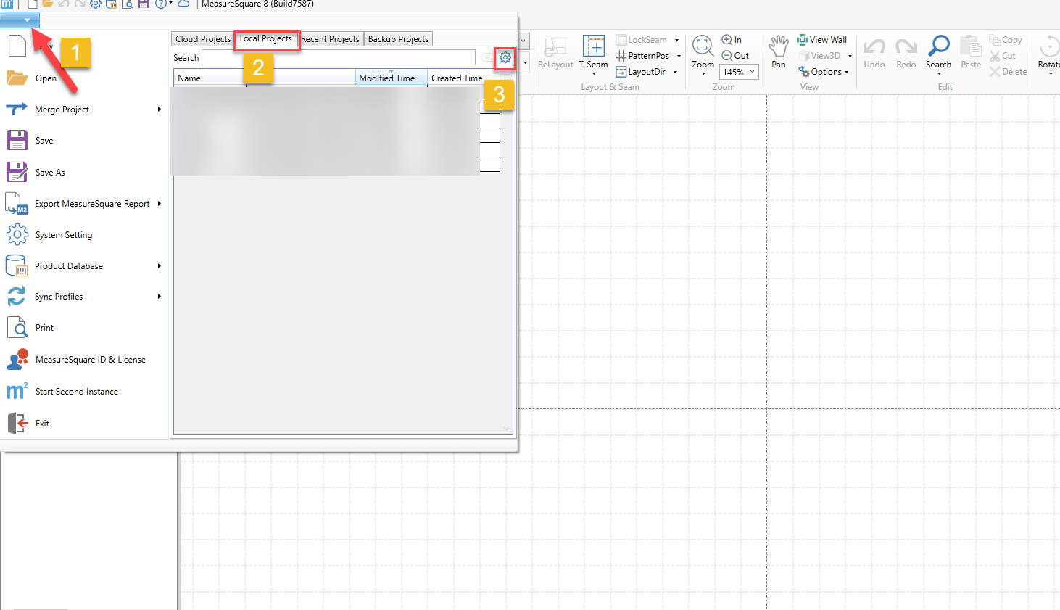Choose Exit from the file menu
Image resolution: width=1060 pixels, height=610 pixels.
coord(42,424)
